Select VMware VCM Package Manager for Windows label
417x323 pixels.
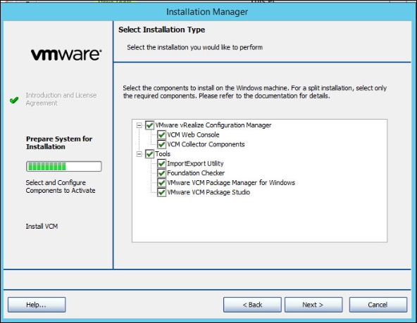coord(231,182)
